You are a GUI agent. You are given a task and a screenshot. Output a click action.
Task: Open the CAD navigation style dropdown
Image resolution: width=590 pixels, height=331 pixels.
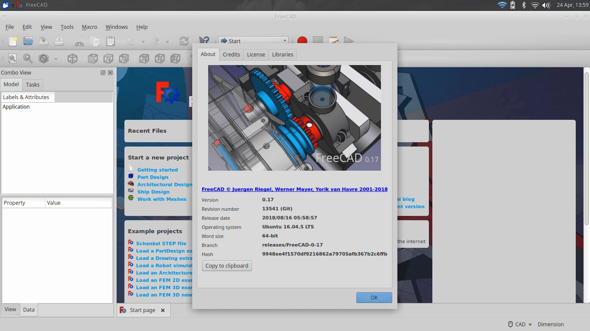click(x=520, y=325)
